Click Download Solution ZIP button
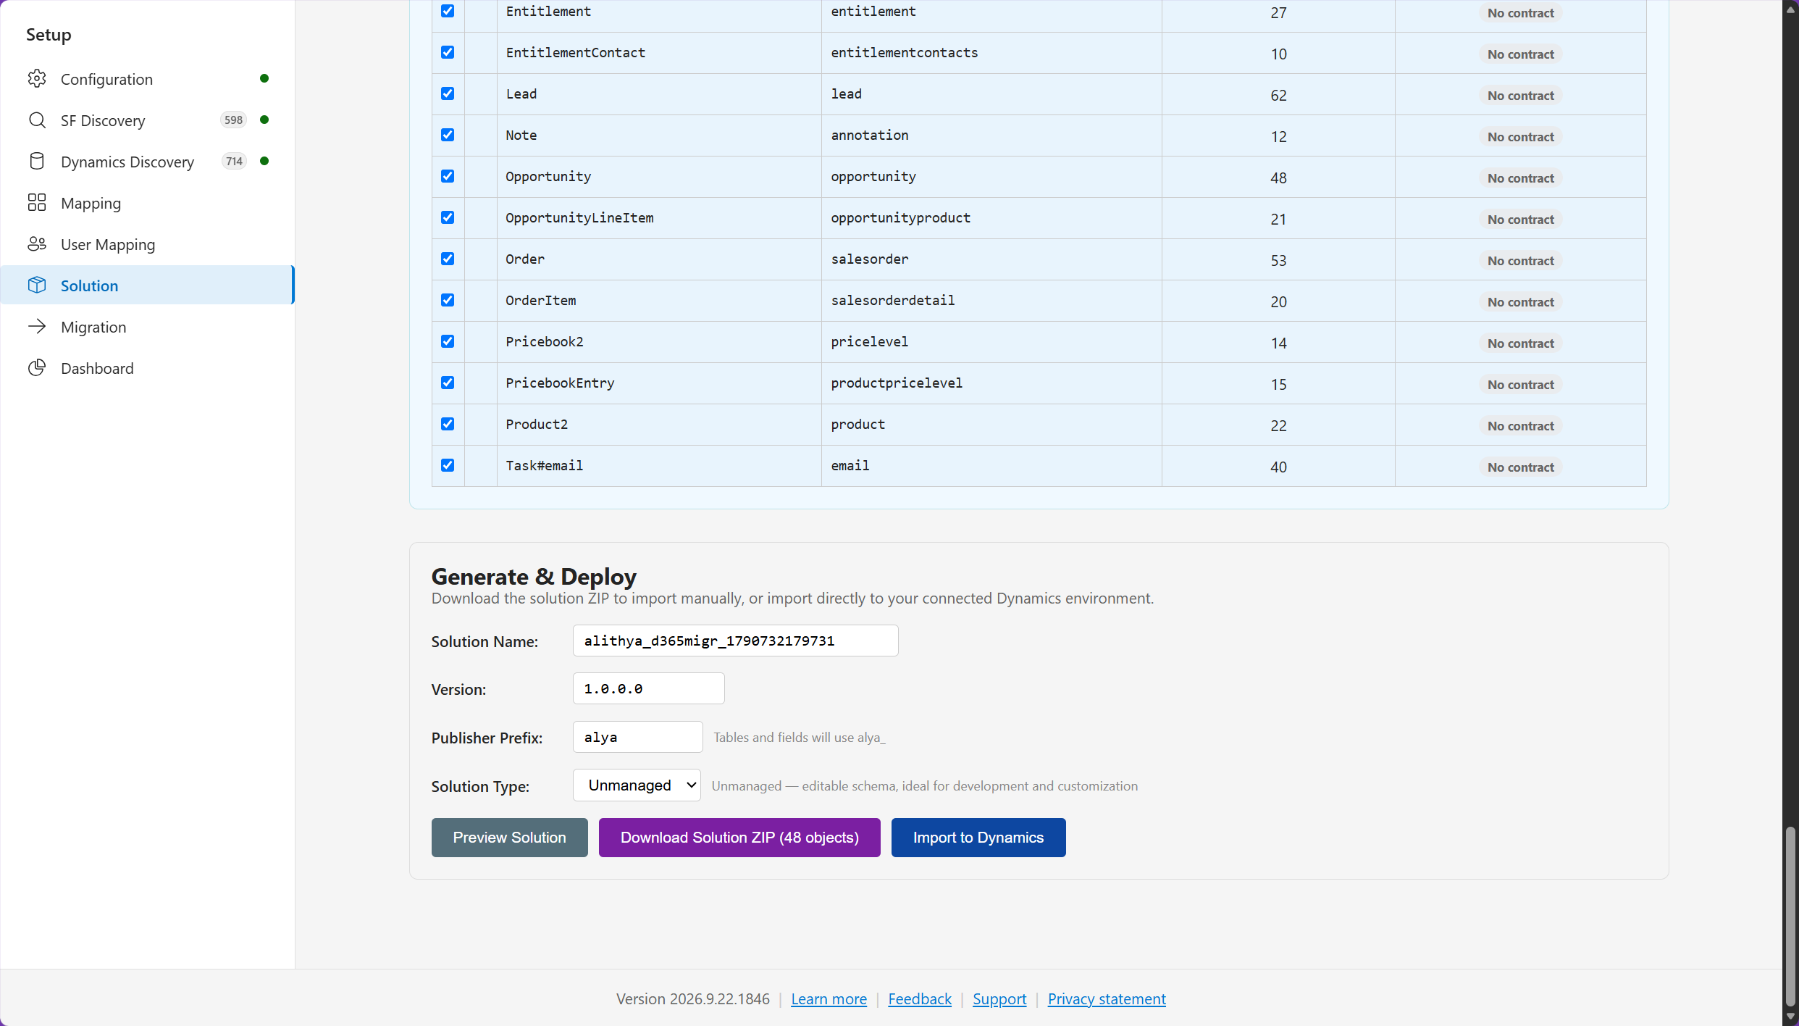 (x=739, y=838)
